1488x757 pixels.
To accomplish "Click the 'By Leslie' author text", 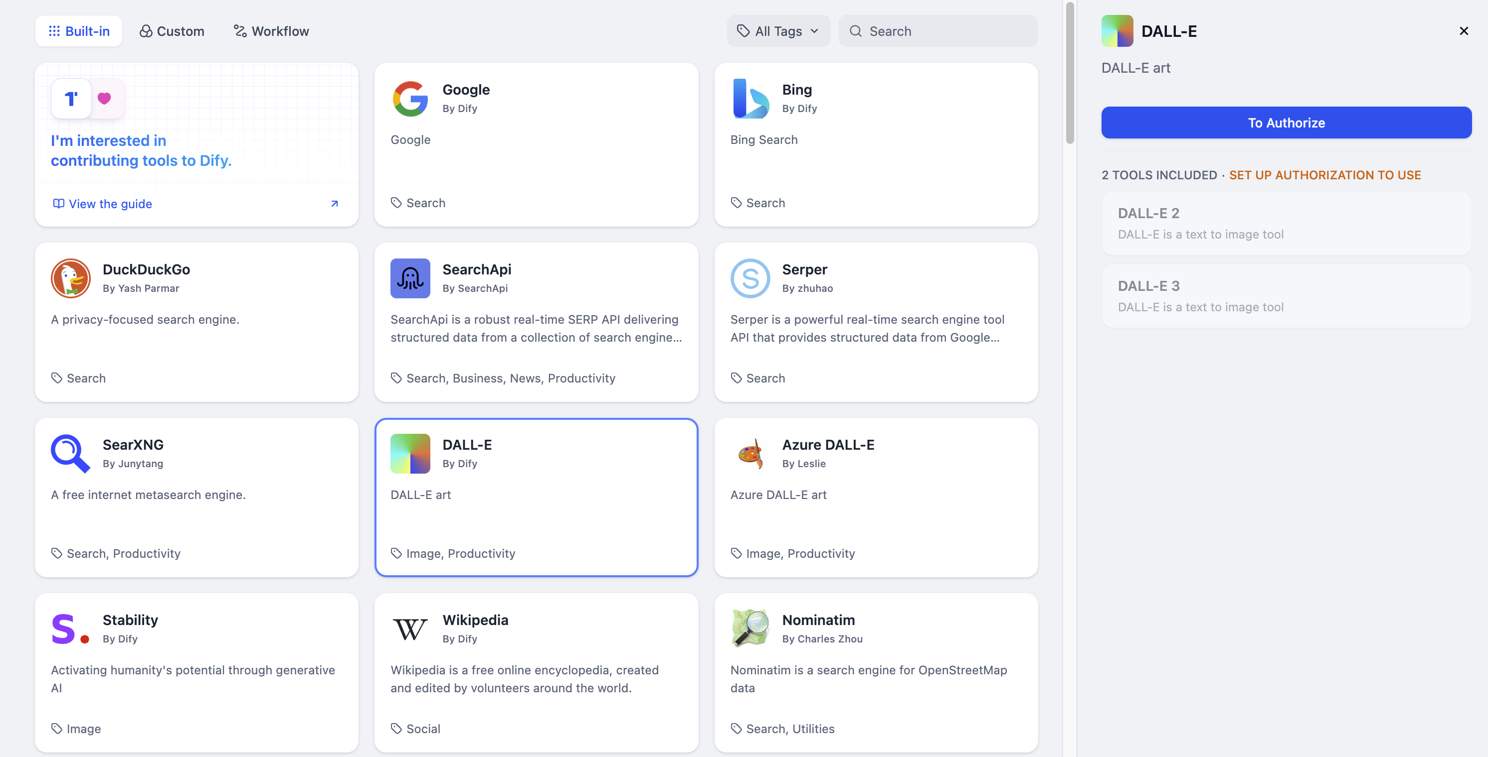I will [803, 463].
